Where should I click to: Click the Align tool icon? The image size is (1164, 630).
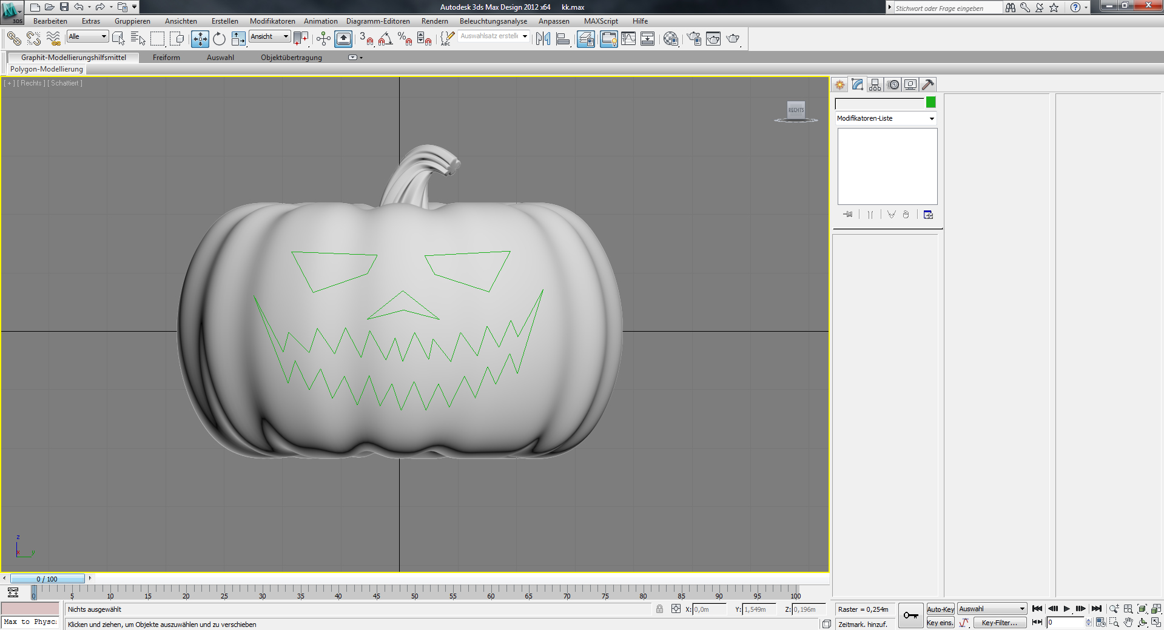[563, 39]
